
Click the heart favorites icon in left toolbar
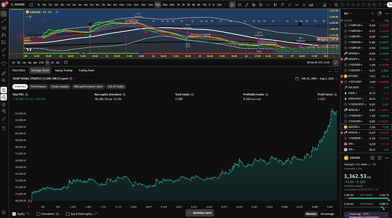[x=4, y=64]
